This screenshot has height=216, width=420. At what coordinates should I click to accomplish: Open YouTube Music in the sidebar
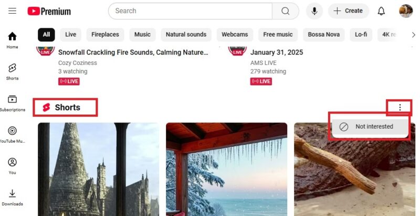12,134
